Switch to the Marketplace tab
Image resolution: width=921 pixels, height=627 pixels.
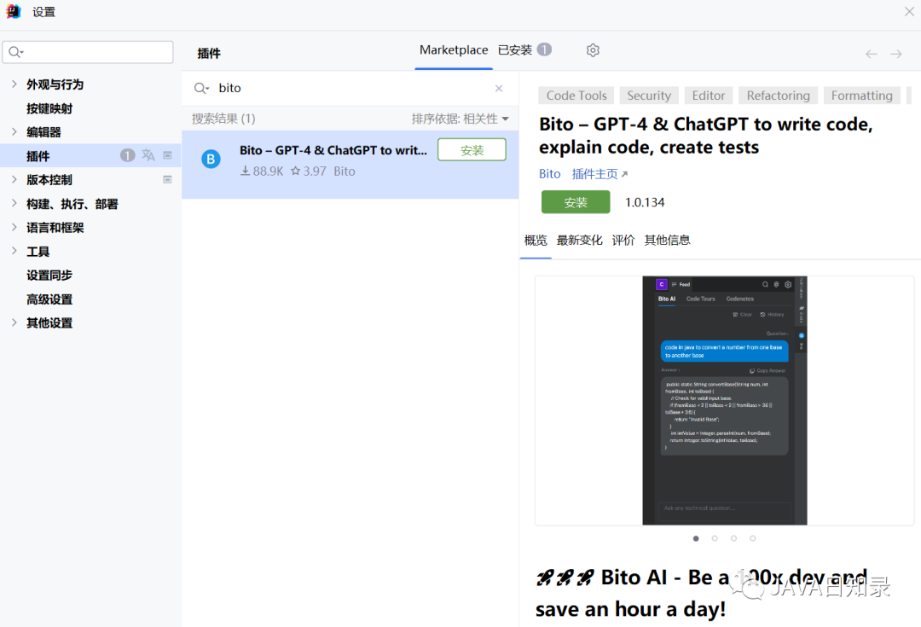[454, 50]
